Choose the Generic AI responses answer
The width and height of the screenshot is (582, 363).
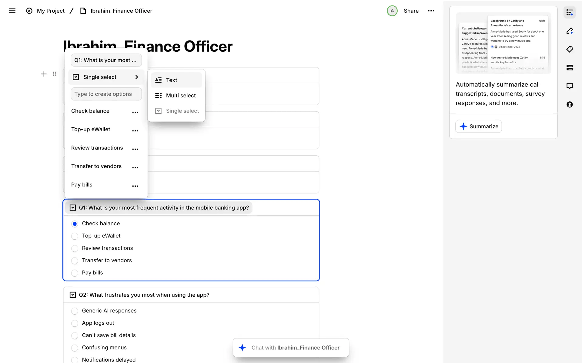[75, 311]
